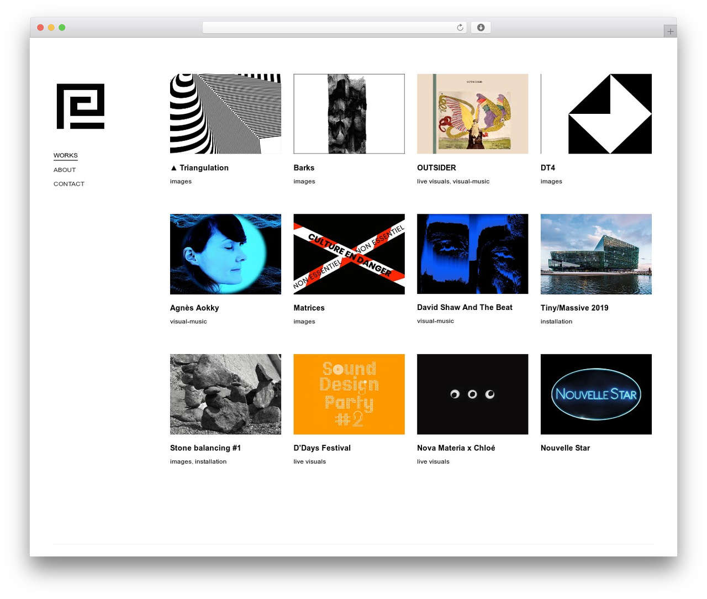Click the 'visual-music' tag under Agnès Aokky
Image resolution: width=707 pixels, height=599 pixels.
188,322
